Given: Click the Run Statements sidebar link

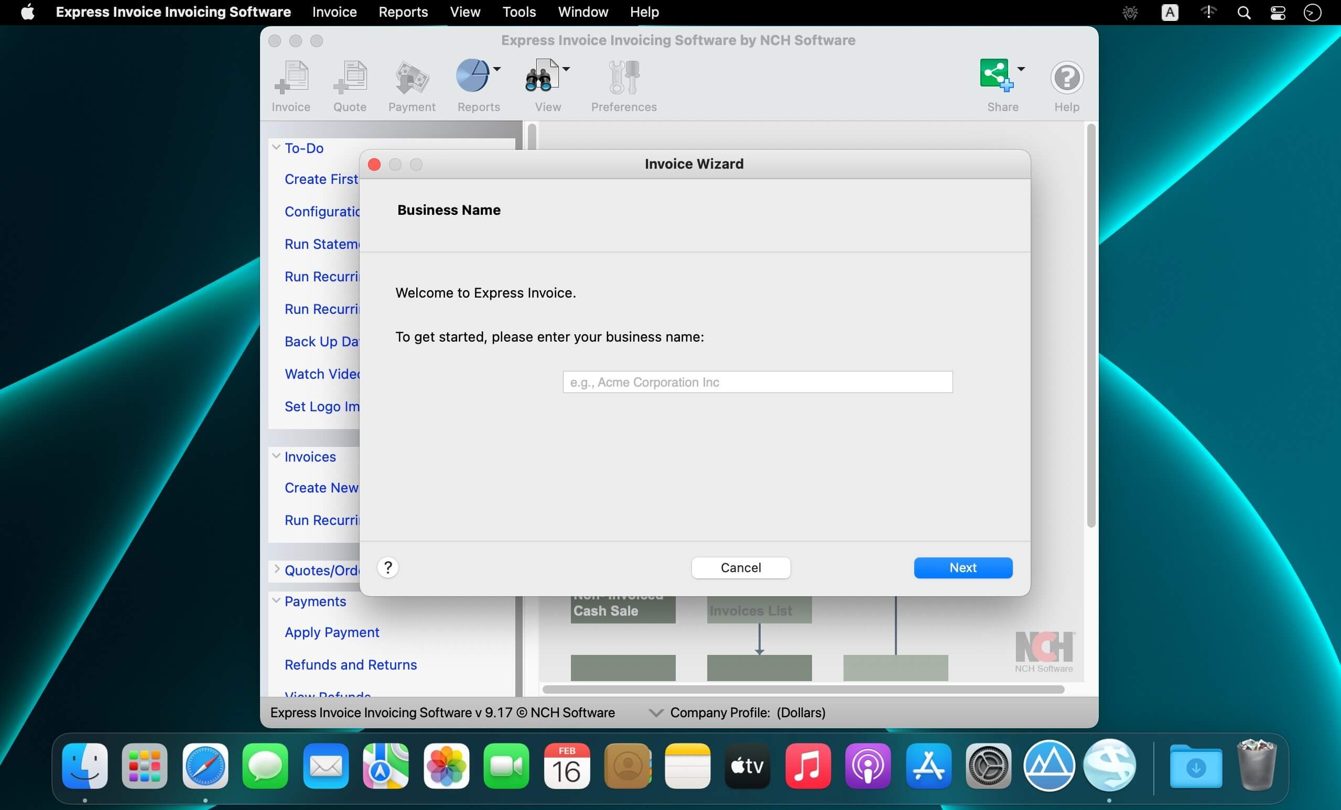Looking at the screenshot, I should (322, 244).
